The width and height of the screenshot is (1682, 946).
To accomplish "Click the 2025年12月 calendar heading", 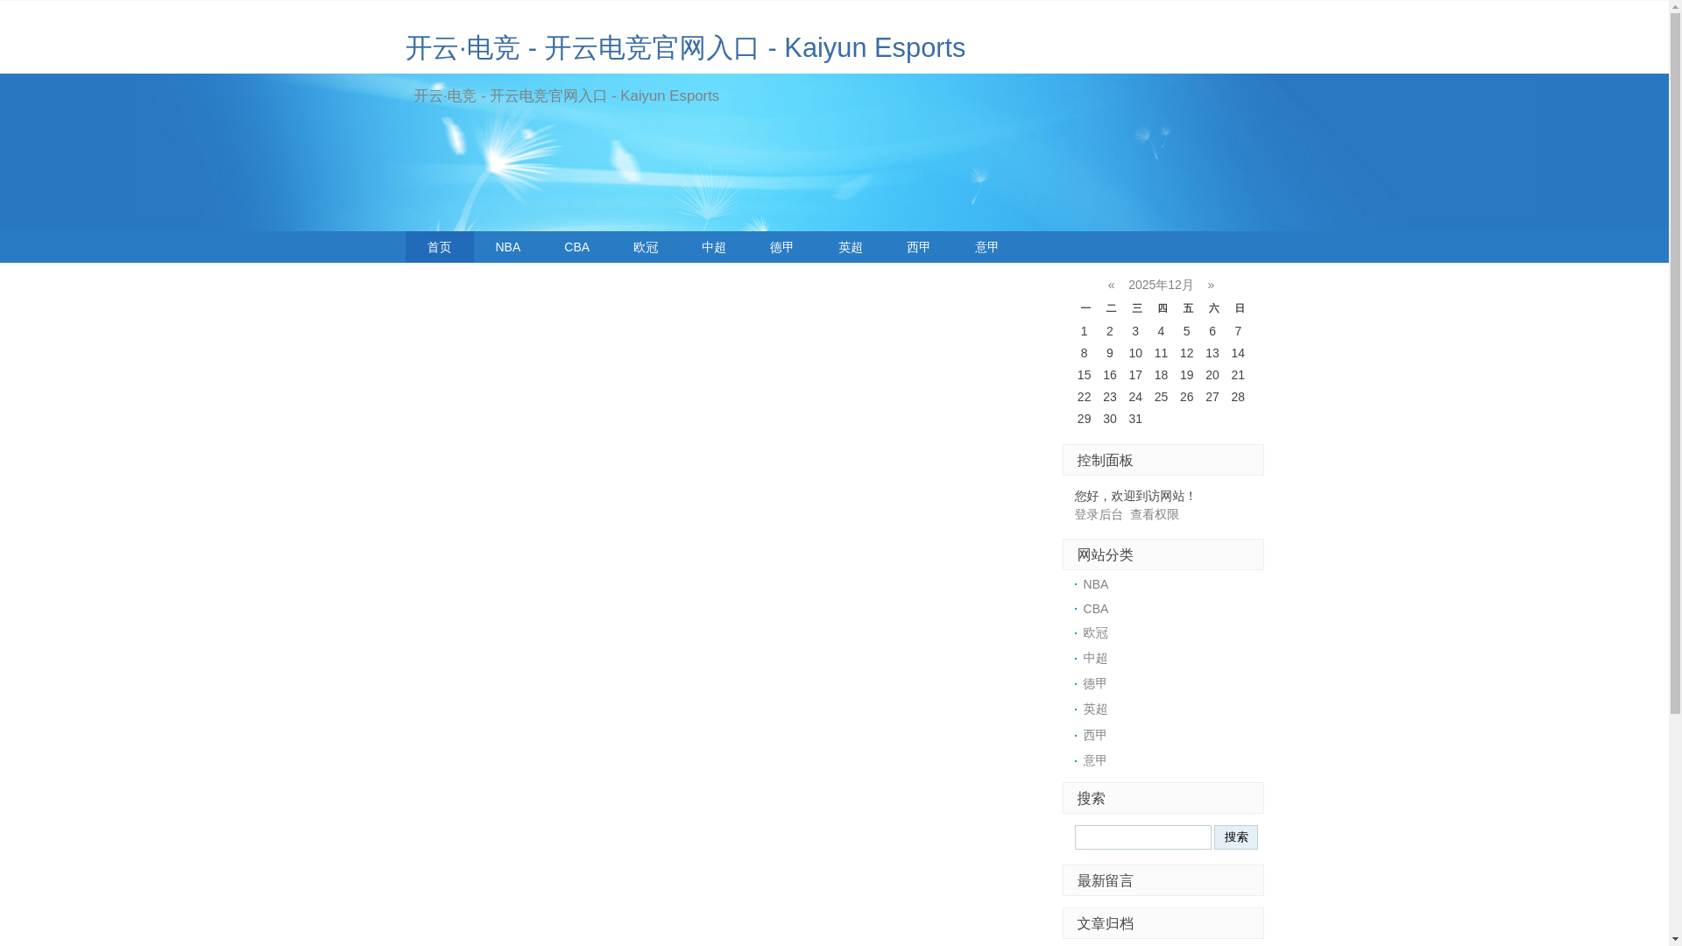I will (x=1161, y=285).
